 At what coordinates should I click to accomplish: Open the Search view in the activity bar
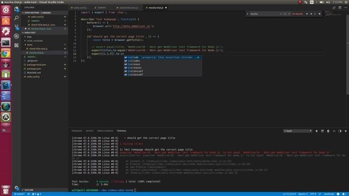tap(16, 18)
